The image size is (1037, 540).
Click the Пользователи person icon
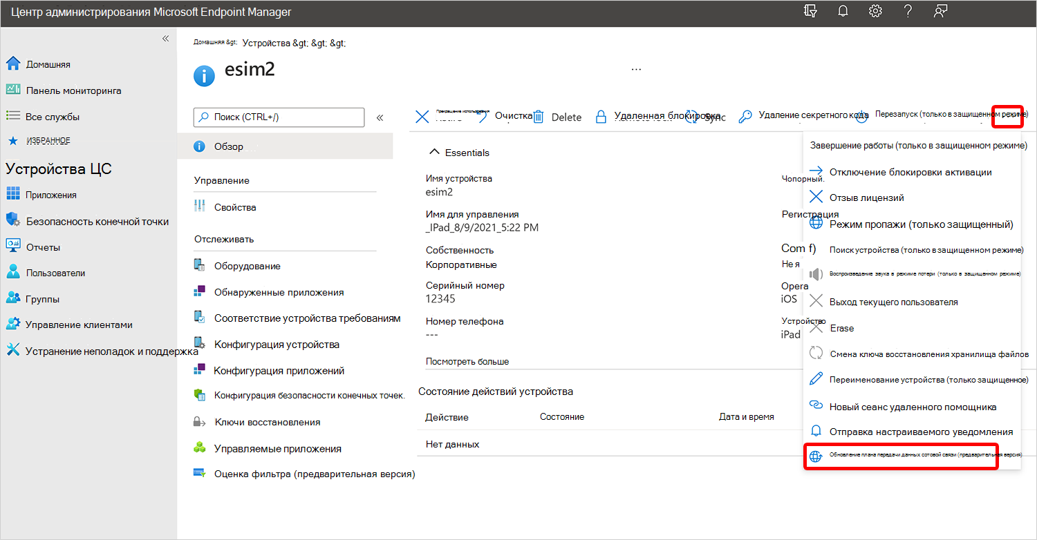[x=13, y=272]
